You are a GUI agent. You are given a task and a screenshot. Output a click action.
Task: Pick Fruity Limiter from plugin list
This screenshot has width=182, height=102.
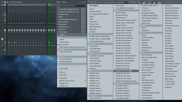point(120,5)
